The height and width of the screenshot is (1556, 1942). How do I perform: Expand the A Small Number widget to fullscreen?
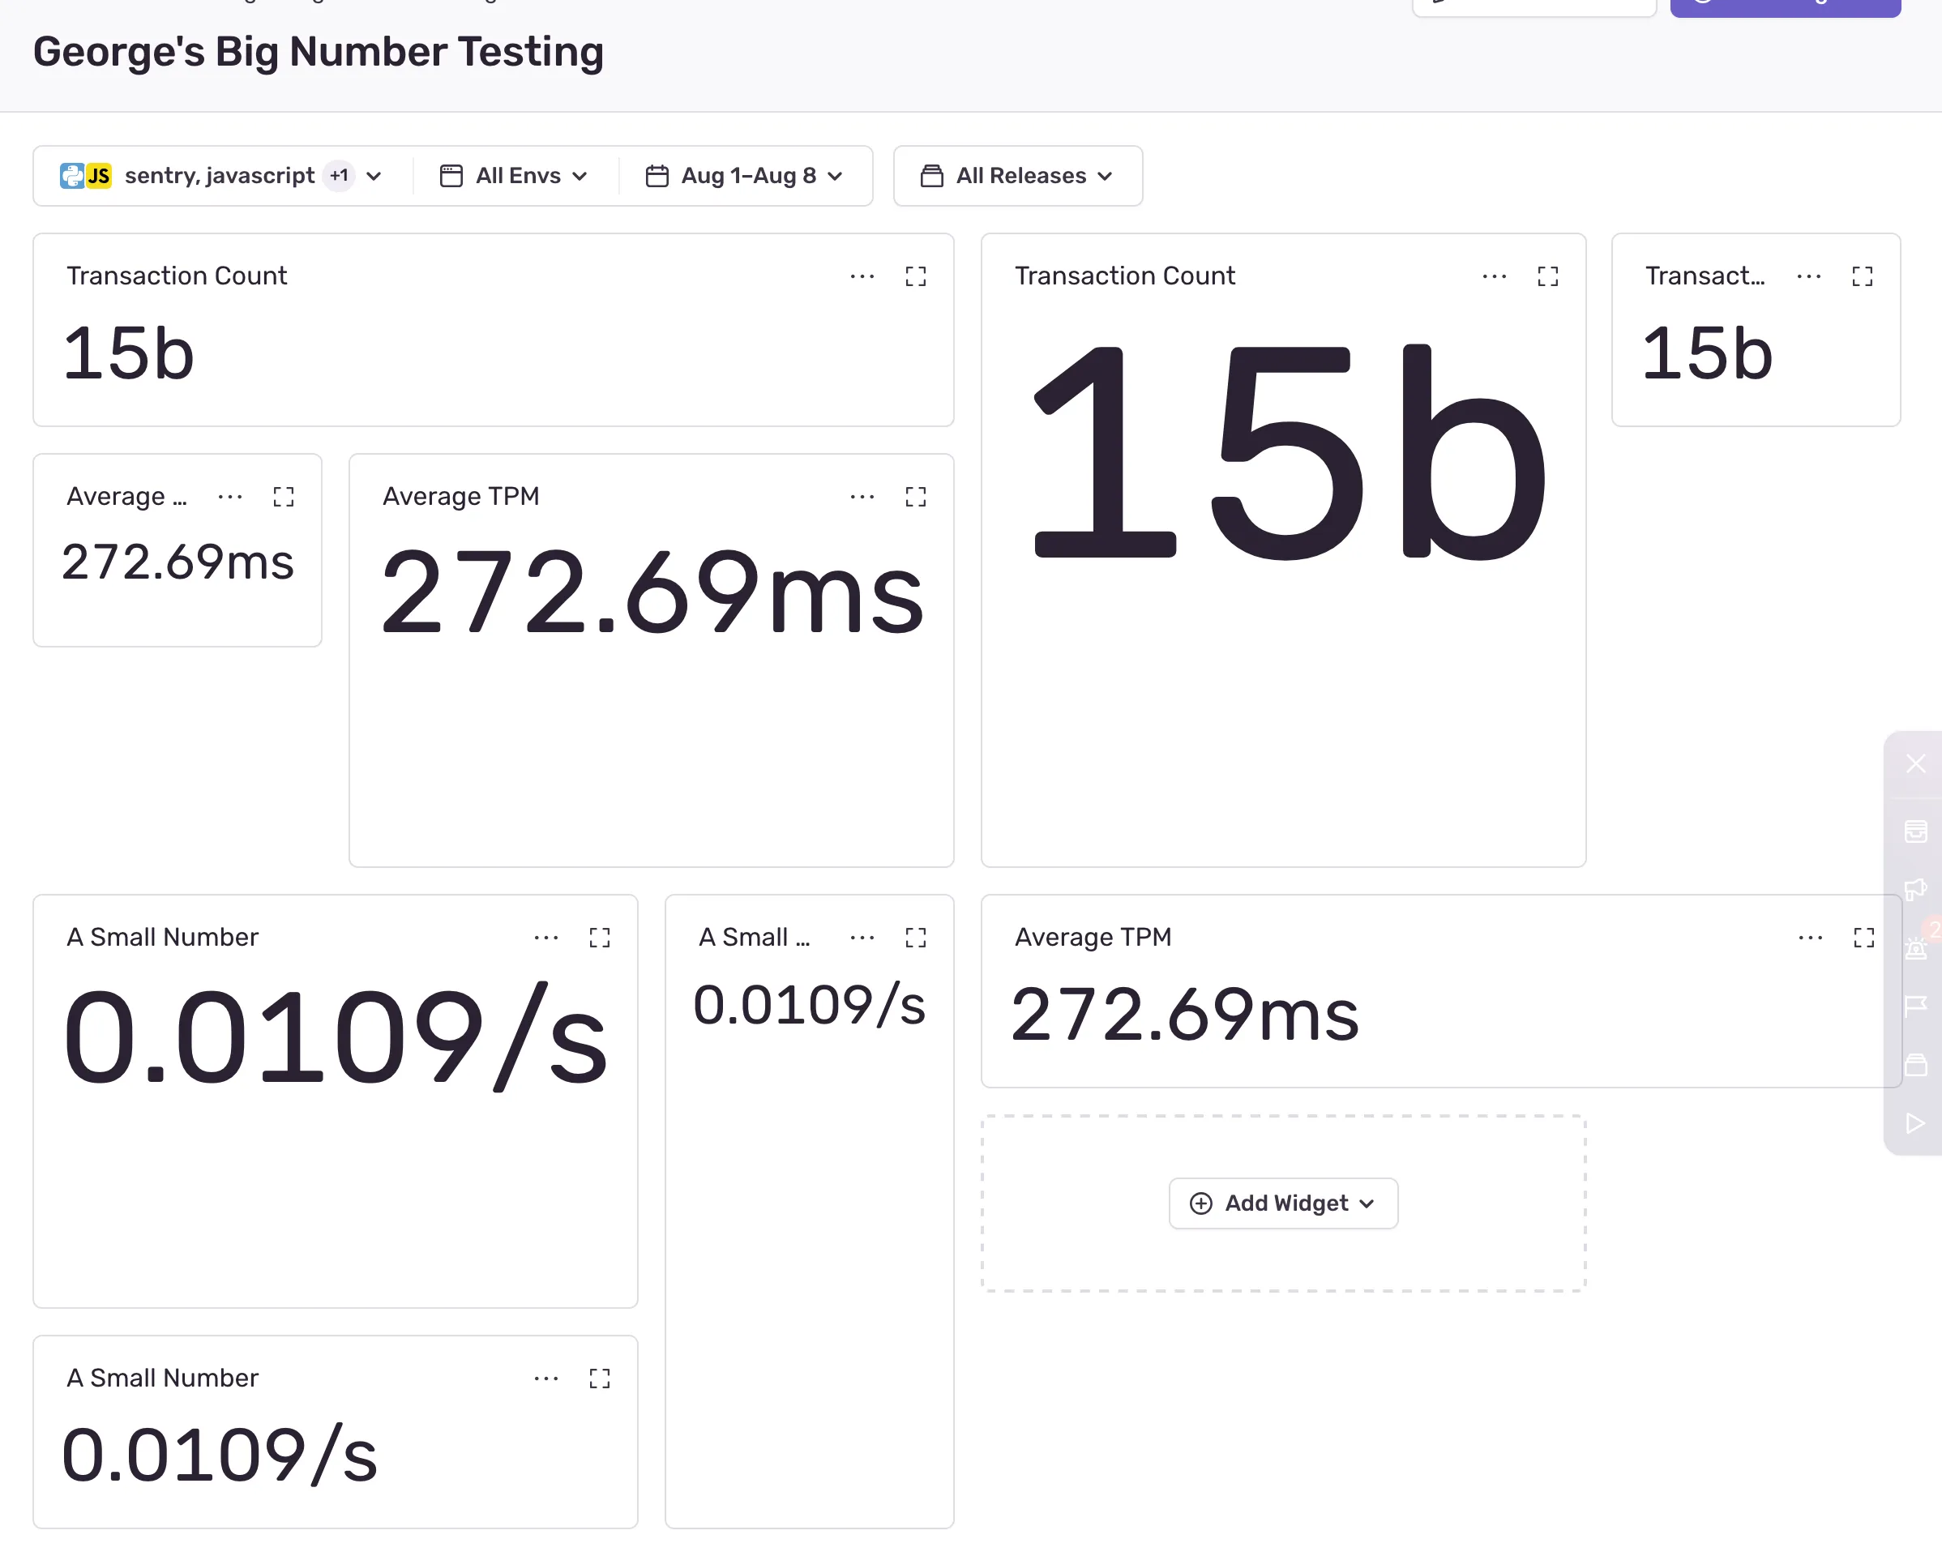(x=600, y=938)
